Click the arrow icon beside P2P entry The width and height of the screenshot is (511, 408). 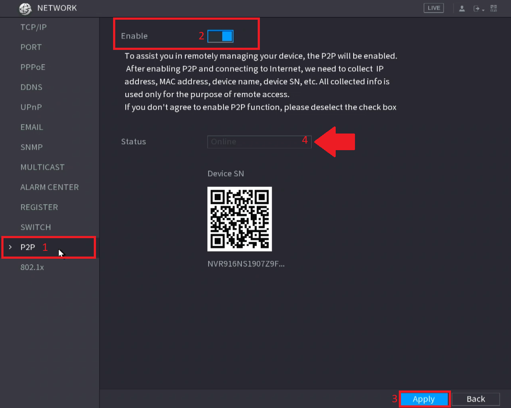pyautogui.click(x=10, y=247)
